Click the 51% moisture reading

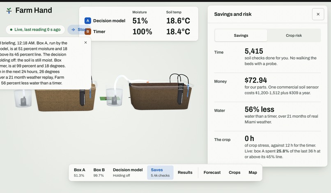(140, 21)
